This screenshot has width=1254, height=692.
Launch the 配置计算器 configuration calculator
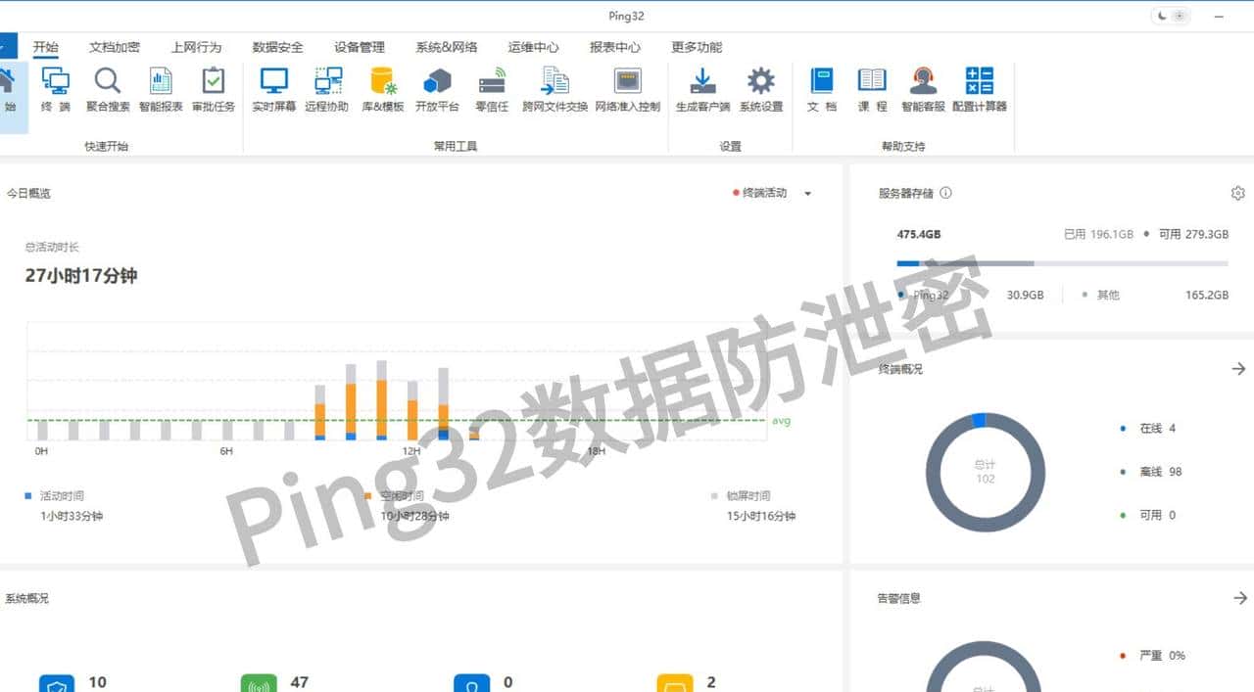978,91
